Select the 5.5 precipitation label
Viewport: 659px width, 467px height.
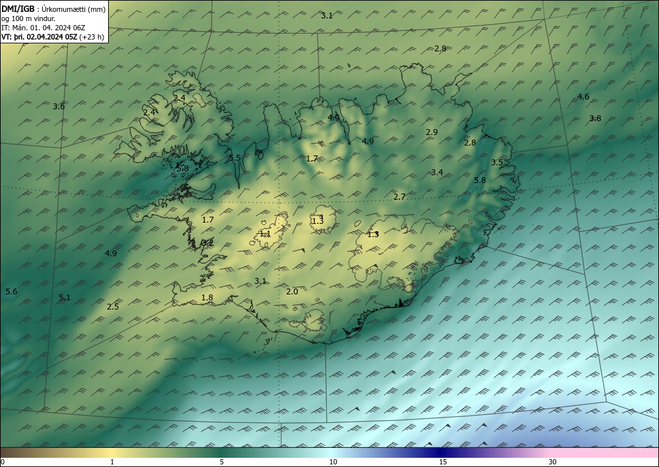coord(235,158)
